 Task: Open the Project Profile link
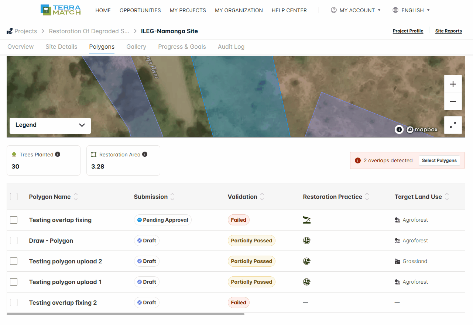pos(408,31)
